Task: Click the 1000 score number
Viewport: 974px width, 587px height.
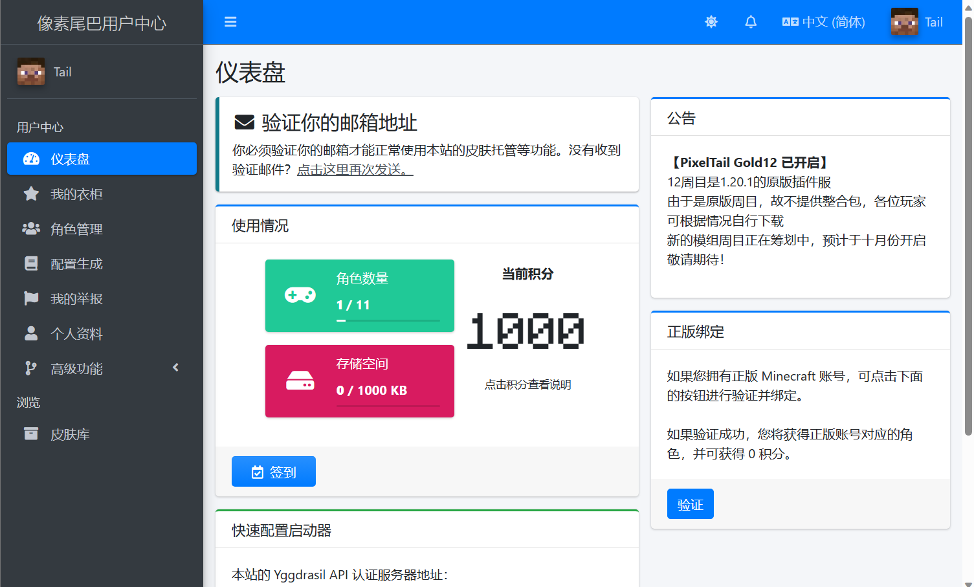Action: (x=526, y=331)
